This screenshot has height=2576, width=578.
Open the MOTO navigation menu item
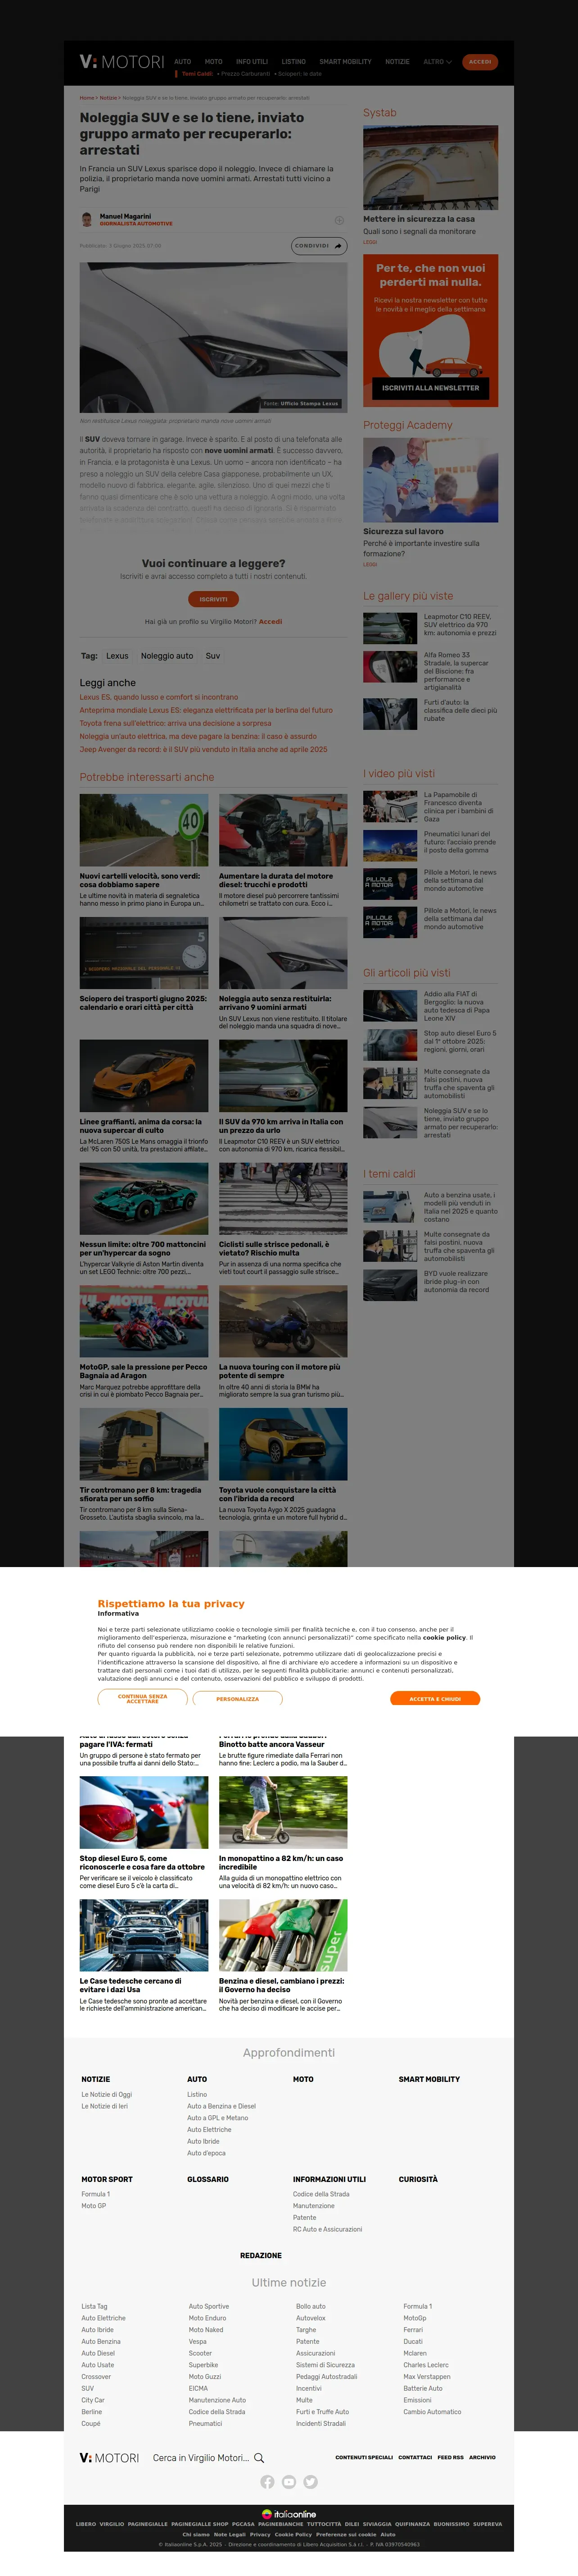(214, 62)
